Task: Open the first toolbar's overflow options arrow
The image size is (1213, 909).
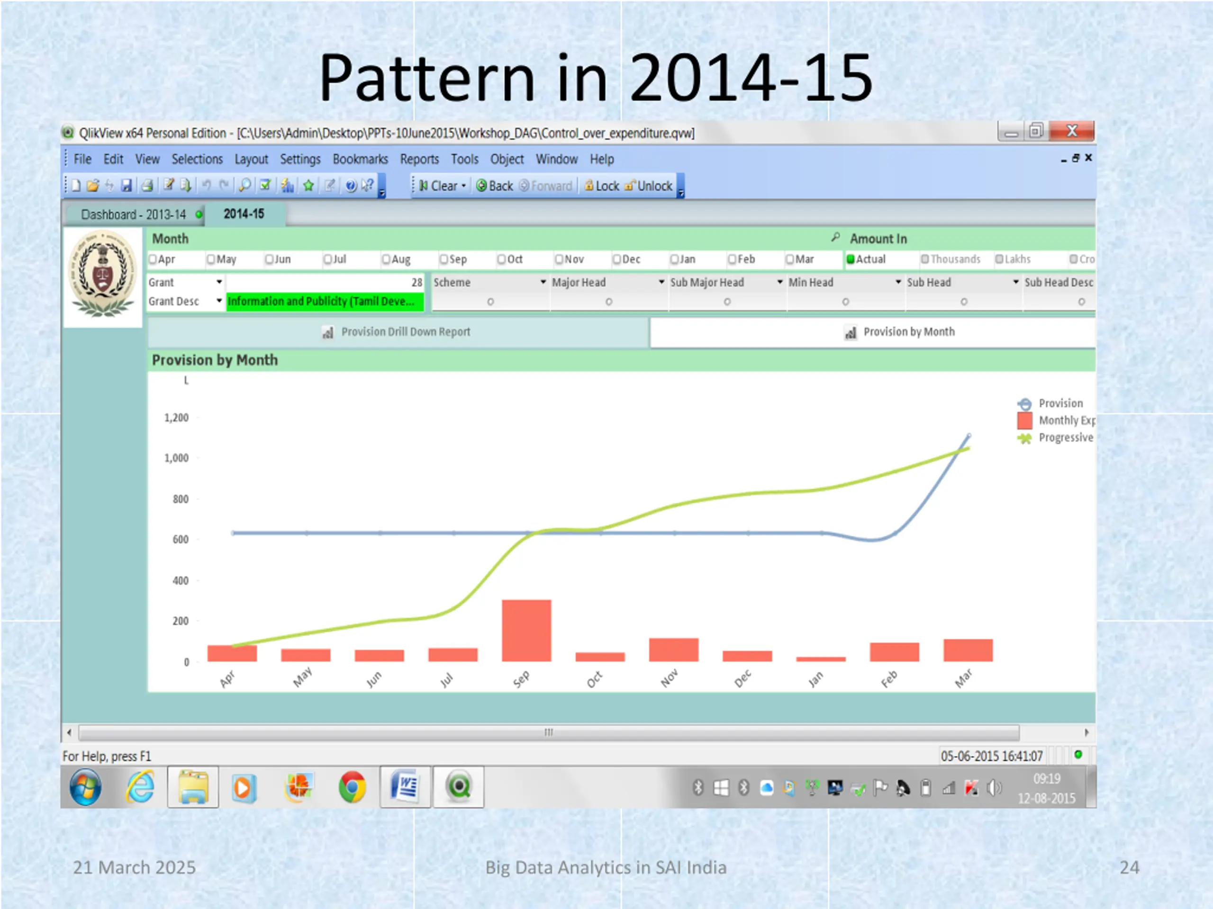Action: click(x=382, y=193)
